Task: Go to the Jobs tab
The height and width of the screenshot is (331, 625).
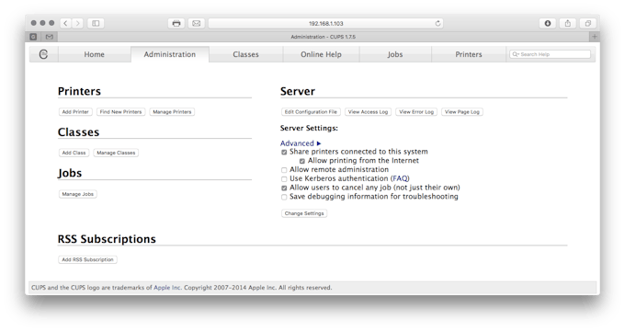Action: tap(395, 54)
